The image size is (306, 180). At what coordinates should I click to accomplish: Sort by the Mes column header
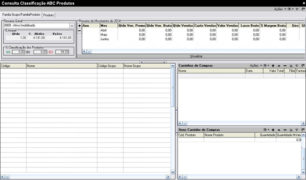click(x=109, y=26)
